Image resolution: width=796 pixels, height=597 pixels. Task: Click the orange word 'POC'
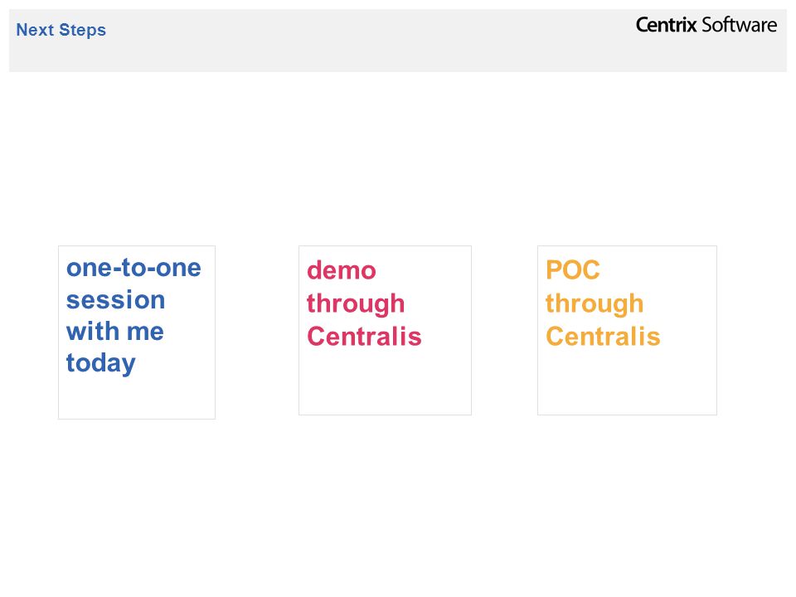pos(573,270)
